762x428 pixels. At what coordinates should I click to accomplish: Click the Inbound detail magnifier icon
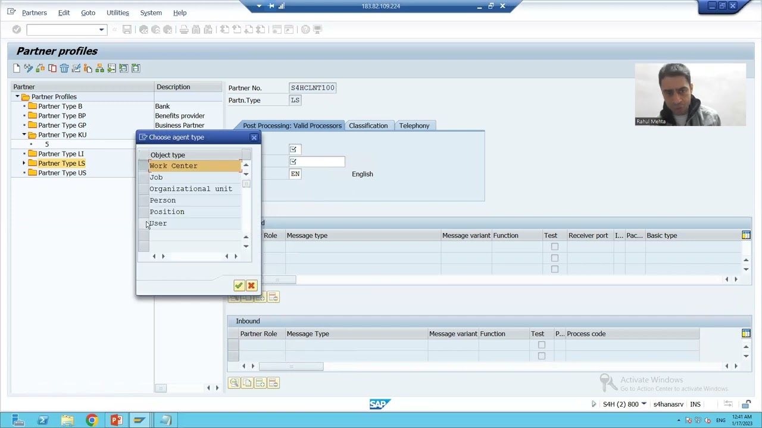pyautogui.click(x=234, y=383)
